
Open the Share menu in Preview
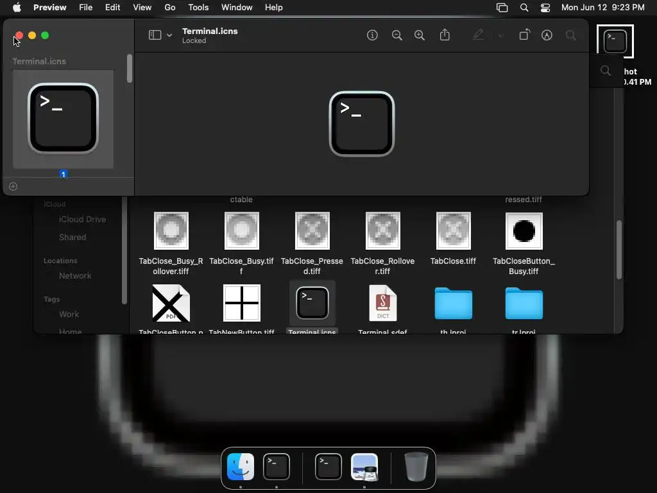coord(445,35)
